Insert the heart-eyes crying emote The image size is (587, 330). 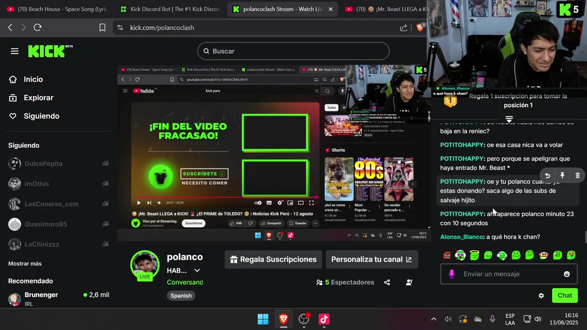pyautogui.click(x=571, y=255)
